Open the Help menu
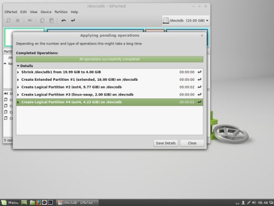 click(x=75, y=12)
